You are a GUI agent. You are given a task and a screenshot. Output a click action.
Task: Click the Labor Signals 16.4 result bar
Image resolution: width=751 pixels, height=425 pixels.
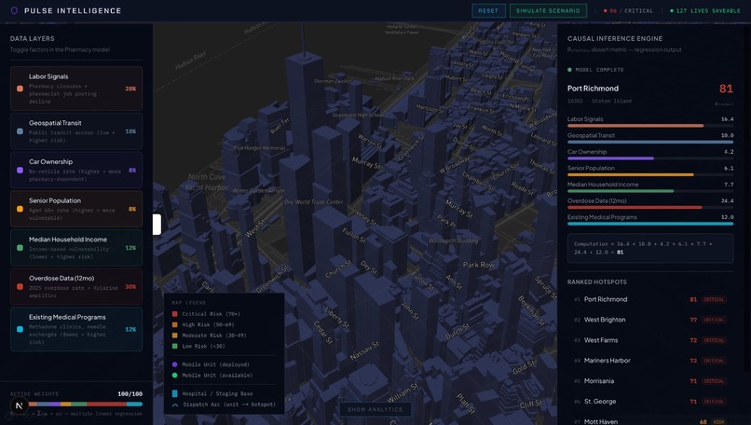click(650, 126)
